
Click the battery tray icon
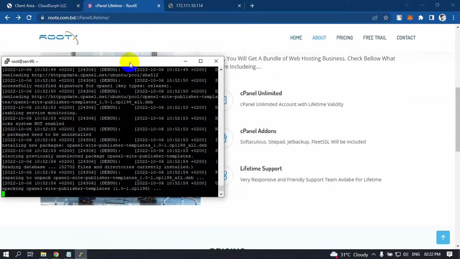tap(390, 254)
